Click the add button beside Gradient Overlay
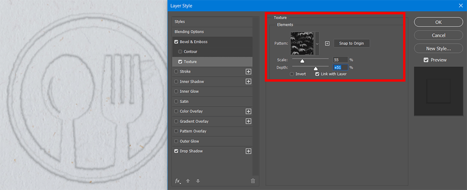Image resolution: width=467 pixels, height=190 pixels. [x=249, y=121]
